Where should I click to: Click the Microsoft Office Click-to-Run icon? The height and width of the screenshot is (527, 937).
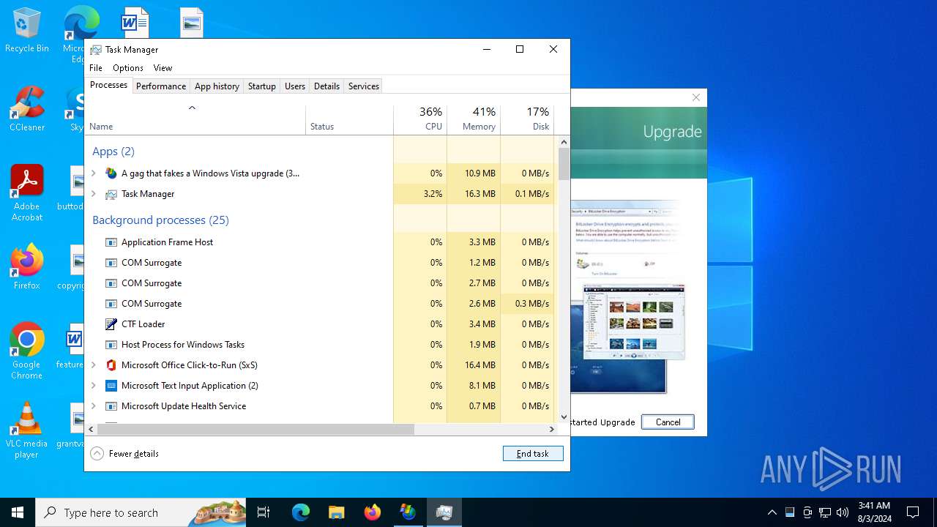pos(111,365)
